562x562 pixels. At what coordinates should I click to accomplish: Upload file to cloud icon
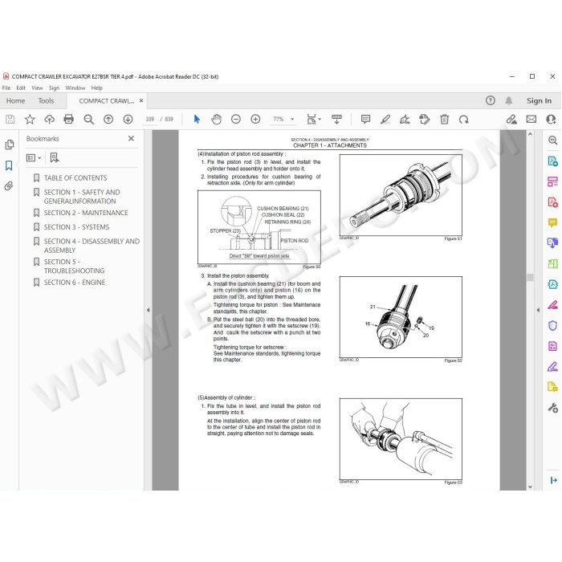[x=49, y=119]
